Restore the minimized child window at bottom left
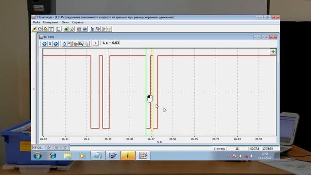This screenshot has height=175, width=311. [x=49, y=147]
